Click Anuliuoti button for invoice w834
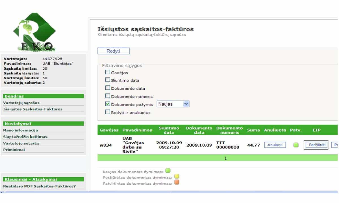Screen dimensions: 339x203 275,145
